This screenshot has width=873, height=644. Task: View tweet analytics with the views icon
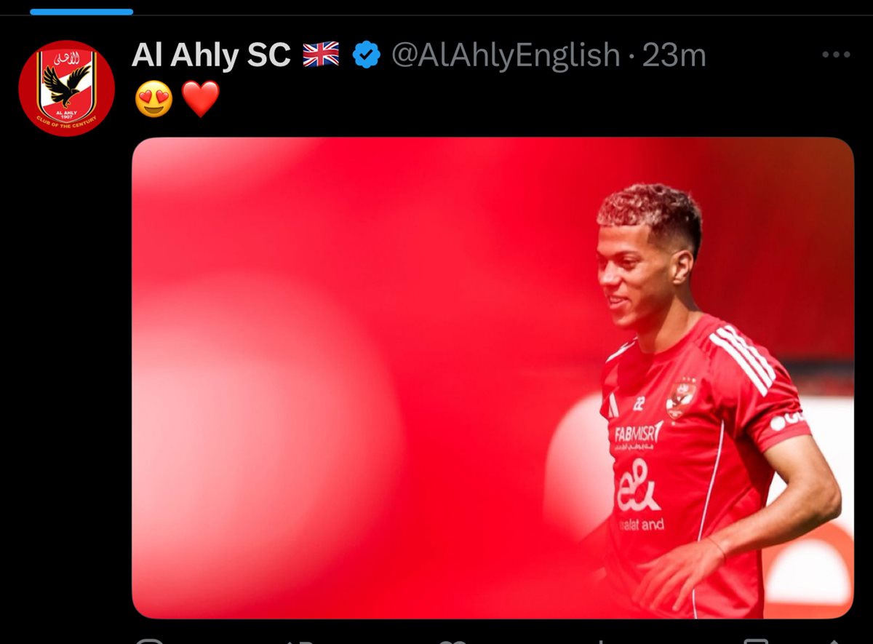coord(601,641)
